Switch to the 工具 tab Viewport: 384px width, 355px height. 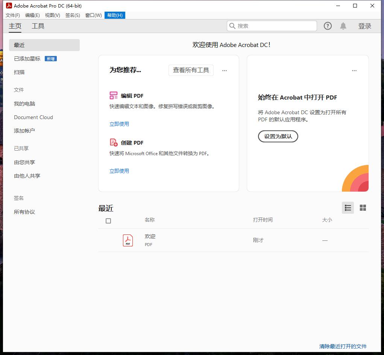tap(38, 26)
